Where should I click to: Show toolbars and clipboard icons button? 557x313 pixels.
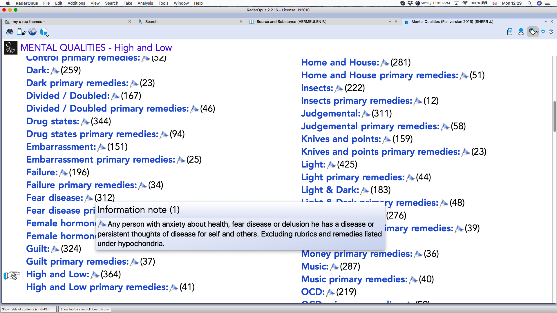tap(85, 309)
